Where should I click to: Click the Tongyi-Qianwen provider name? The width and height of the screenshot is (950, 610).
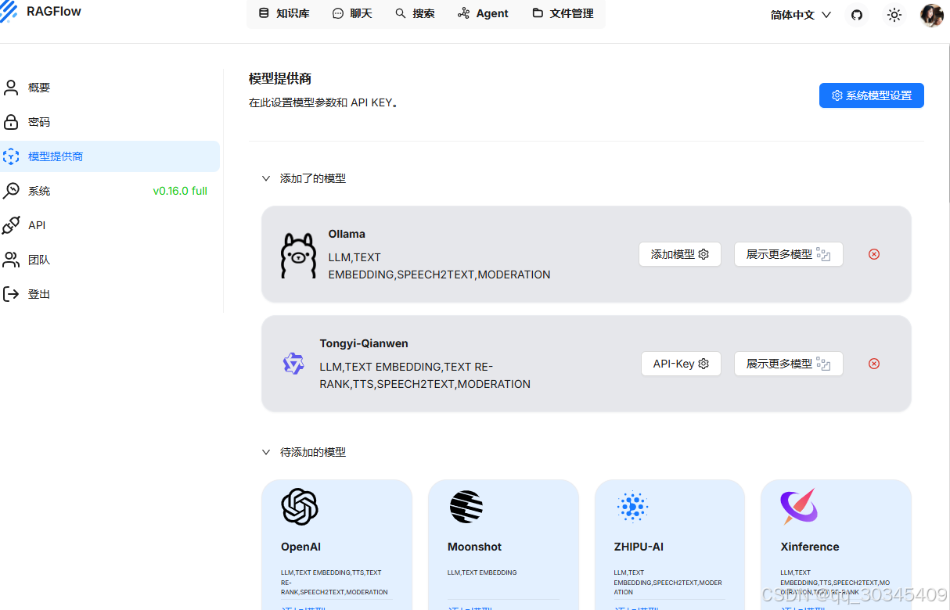pos(364,343)
